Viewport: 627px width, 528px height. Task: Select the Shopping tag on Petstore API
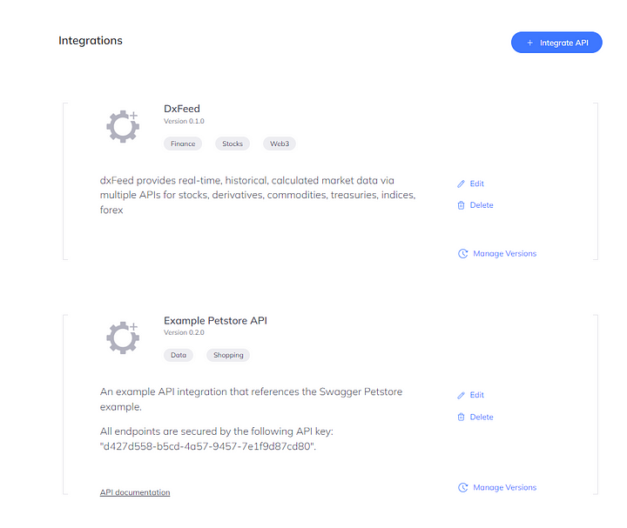(x=228, y=355)
